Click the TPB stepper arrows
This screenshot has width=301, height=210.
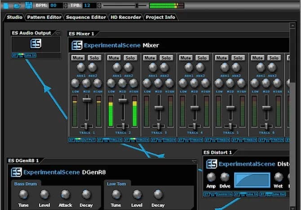coord(99,5)
